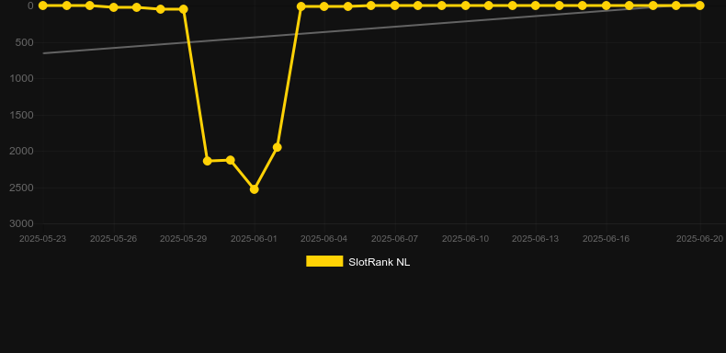
Task: Select the first data point on 2025-05-23
Action: click(43, 6)
